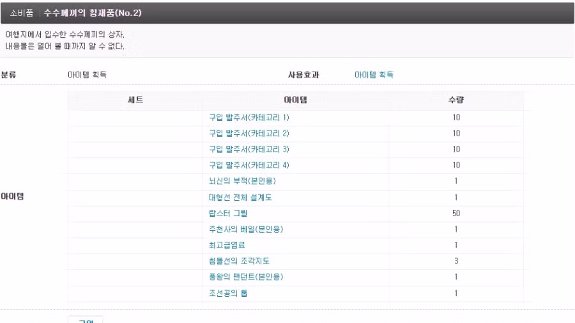Click the 사용효과 아이템 획득 link
Viewport: 575px width, 323px height.
click(x=374, y=75)
